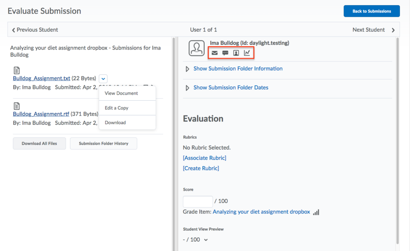Select View Document from context menu
This screenshot has width=410, height=251.
point(121,93)
